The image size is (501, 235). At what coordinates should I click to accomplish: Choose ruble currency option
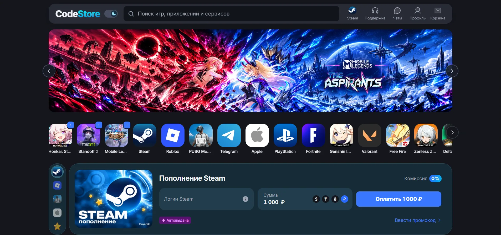345,199
